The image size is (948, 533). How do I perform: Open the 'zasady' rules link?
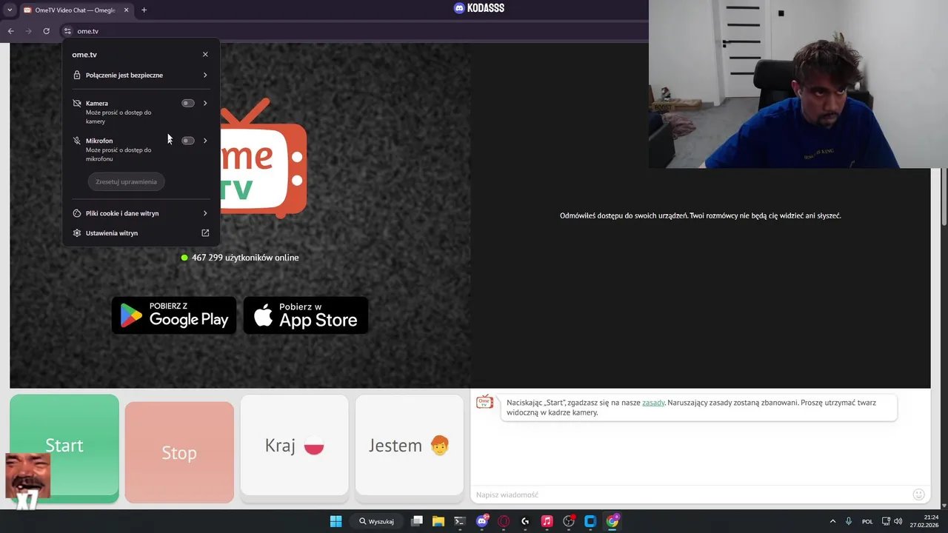click(653, 403)
